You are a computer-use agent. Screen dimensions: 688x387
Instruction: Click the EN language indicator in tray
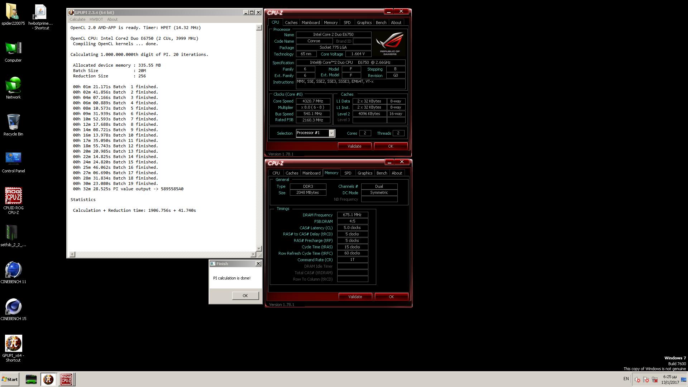coord(626,379)
